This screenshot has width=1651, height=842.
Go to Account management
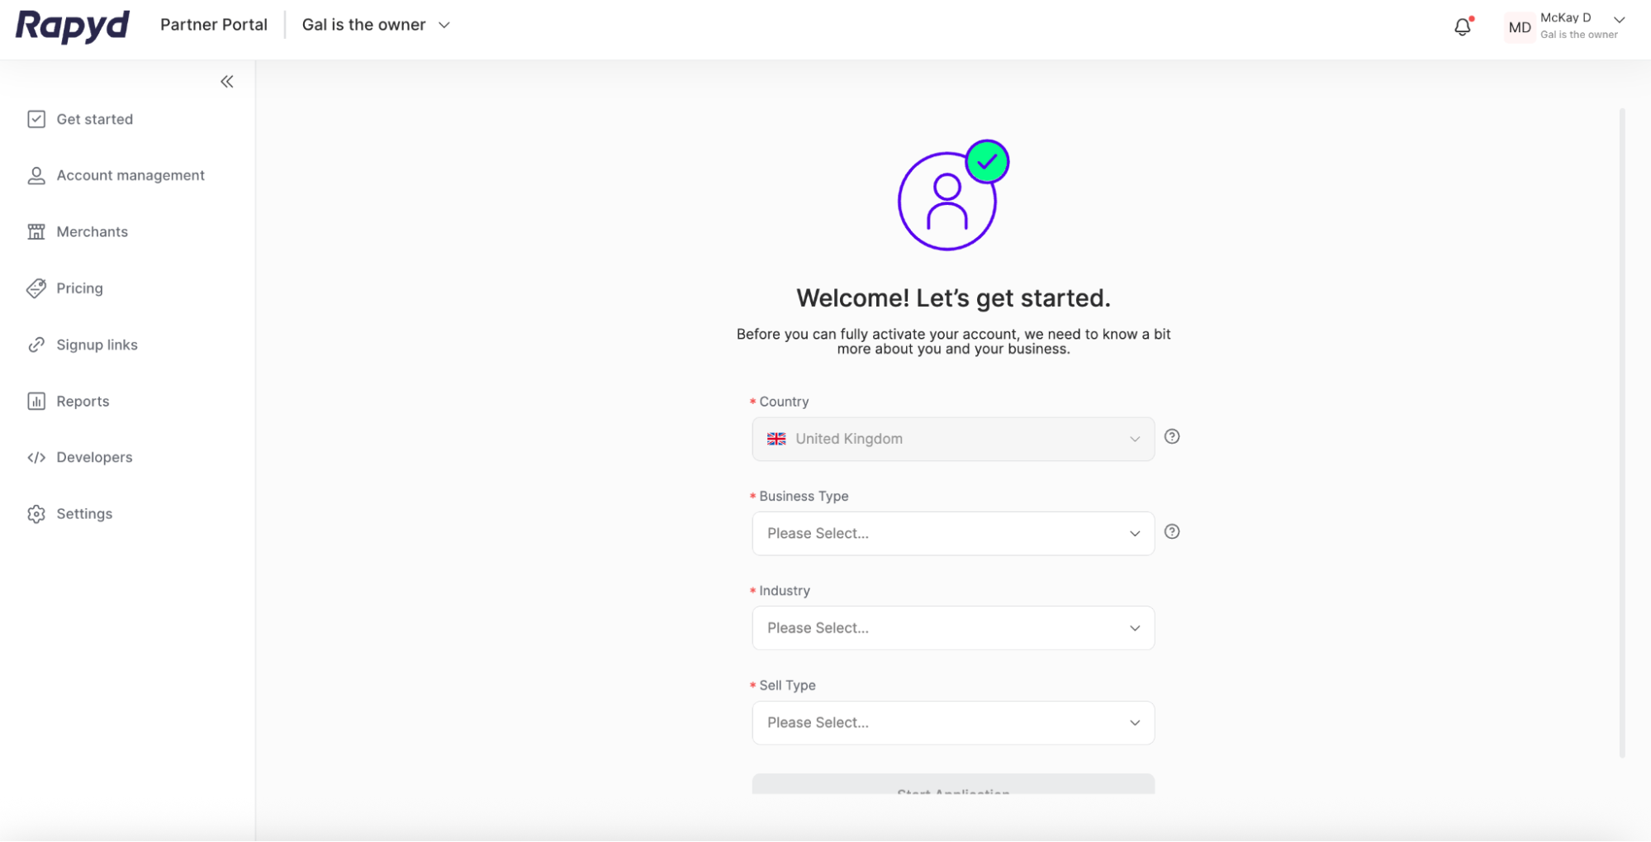coord(130,175)
